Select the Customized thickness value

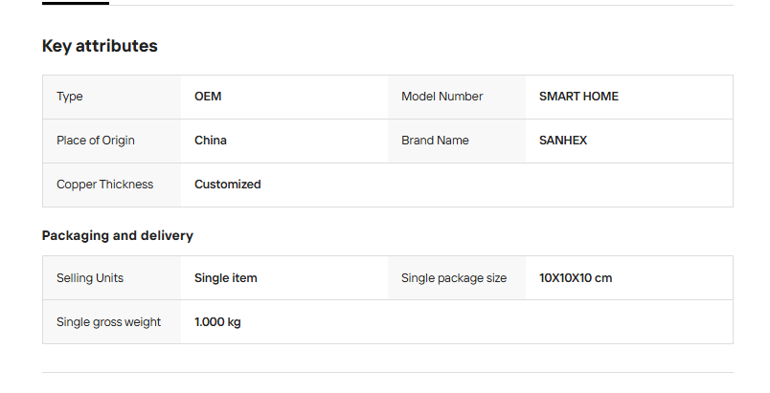pos(228,185)
